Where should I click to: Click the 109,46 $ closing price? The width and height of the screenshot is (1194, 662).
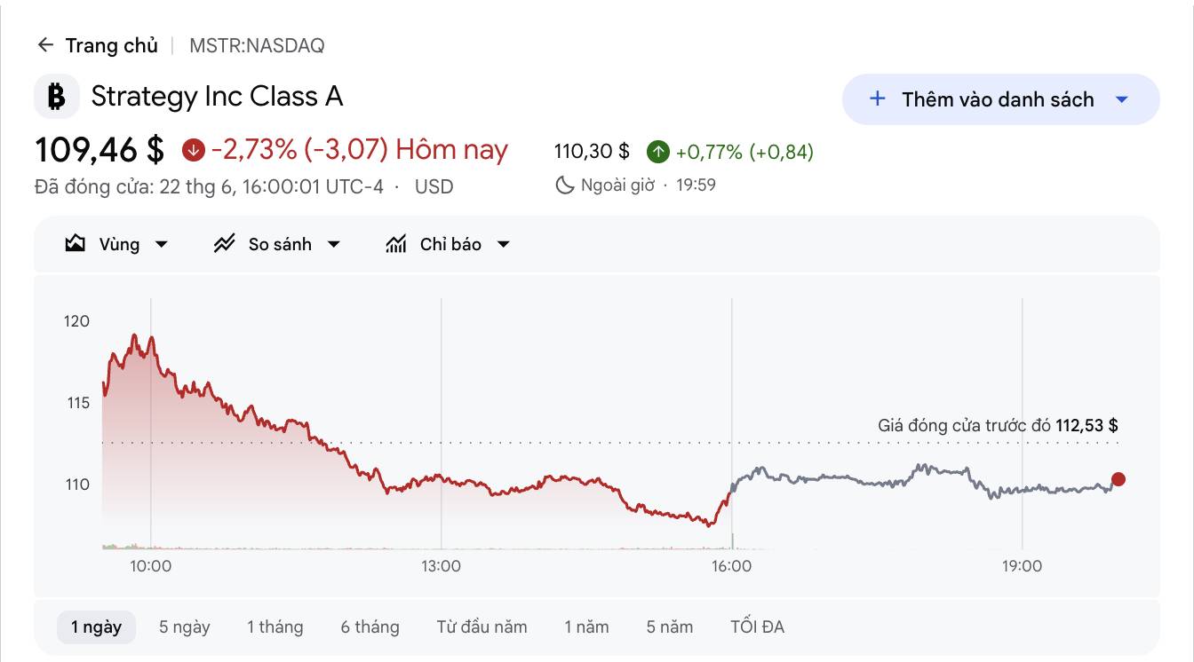(x=99, y=150)
